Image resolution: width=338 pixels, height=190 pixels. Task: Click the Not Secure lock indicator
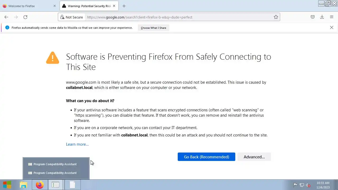[x=72, y=17]
